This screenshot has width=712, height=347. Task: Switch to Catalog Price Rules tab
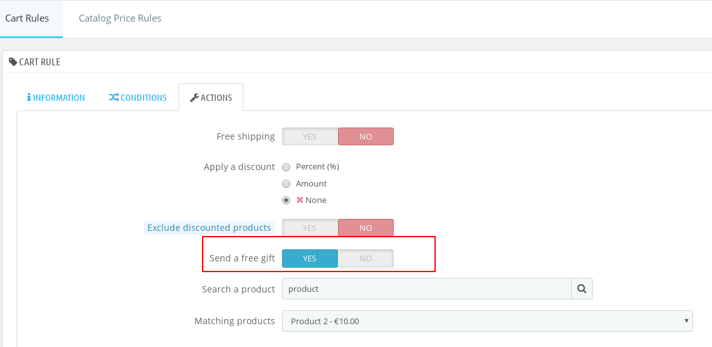click(x=120, y=18)
